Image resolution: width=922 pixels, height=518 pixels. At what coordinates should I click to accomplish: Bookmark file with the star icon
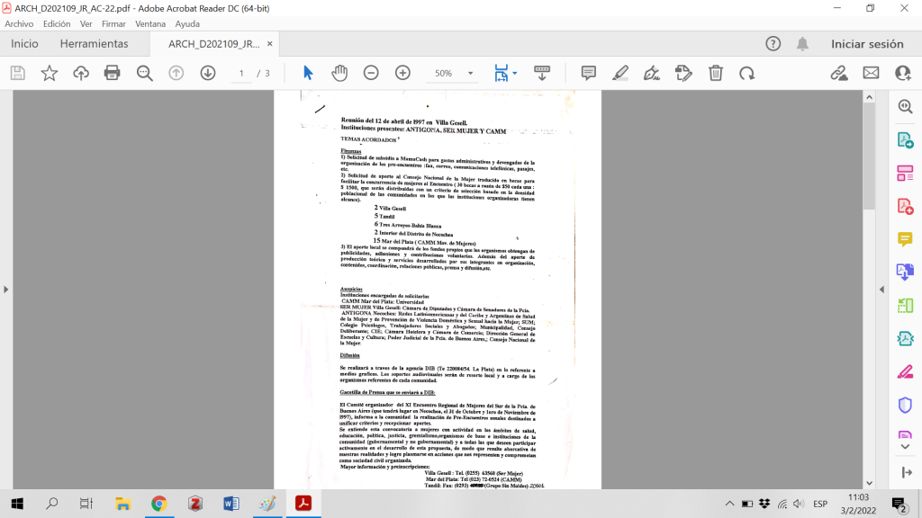(x=50, y=73)
